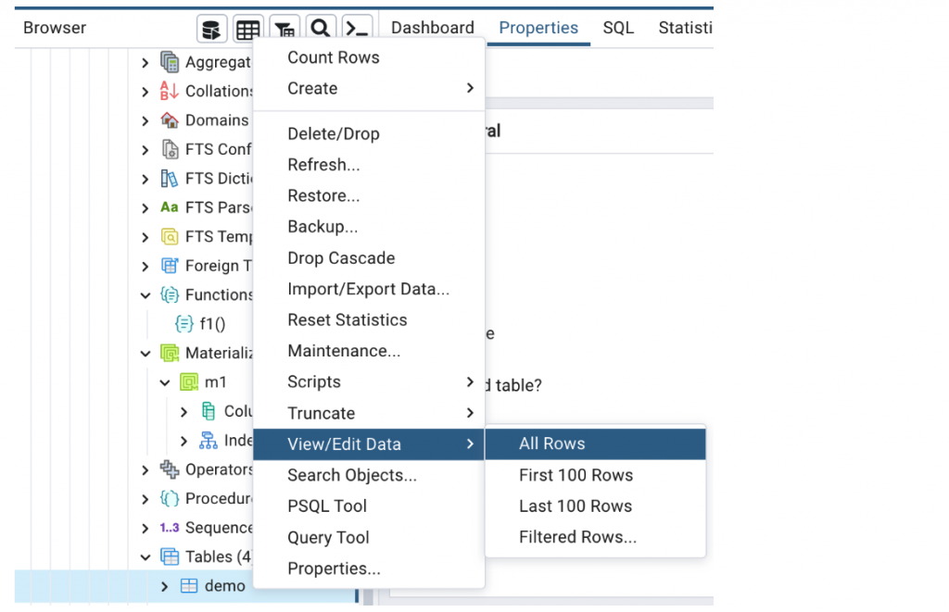
Task: Select First 100 Rows option
Action: pos(576,475)
